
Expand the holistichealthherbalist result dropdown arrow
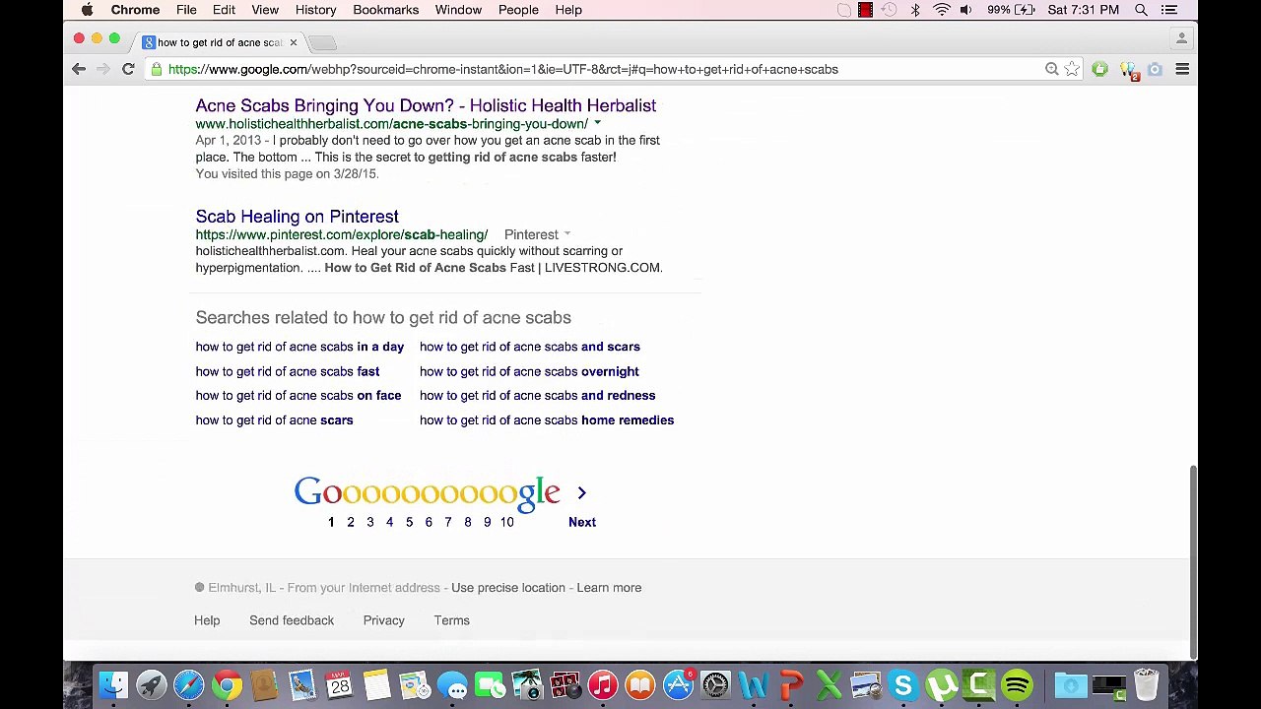[x=597, y=124]
